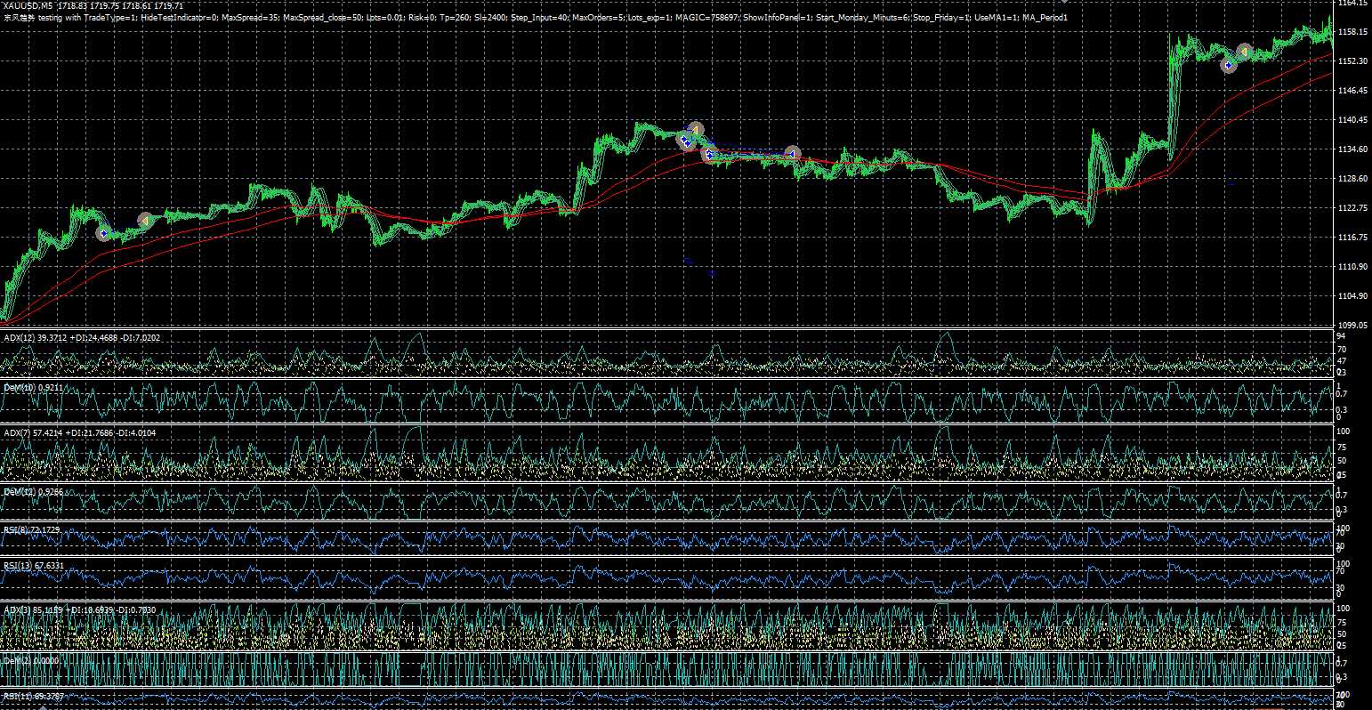Click the MA_Period1 parameter text
This screenshot has width=1372, height=710.
pos(1045,18)
